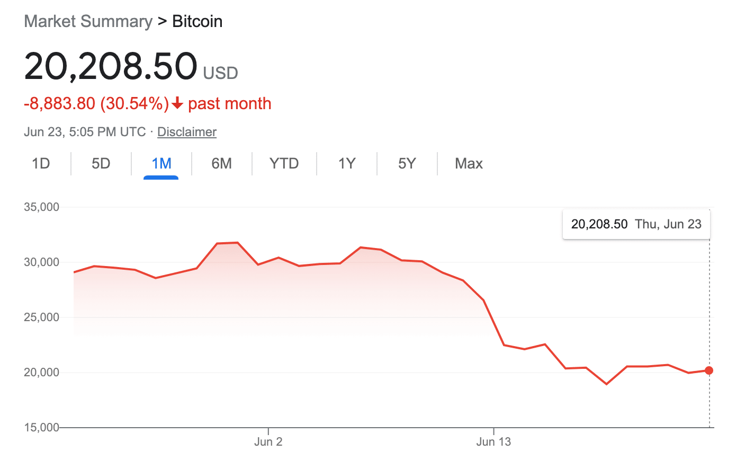Switch to the 5Y chart view

pyautogui.click(x=407, y=163)
